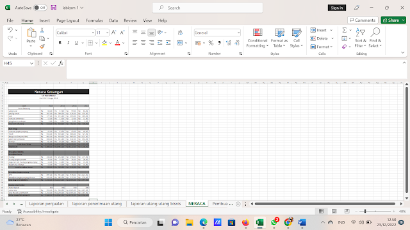Toggle Middle Align vertical alignment
The image size is (410, 230).
click(143, 33)
